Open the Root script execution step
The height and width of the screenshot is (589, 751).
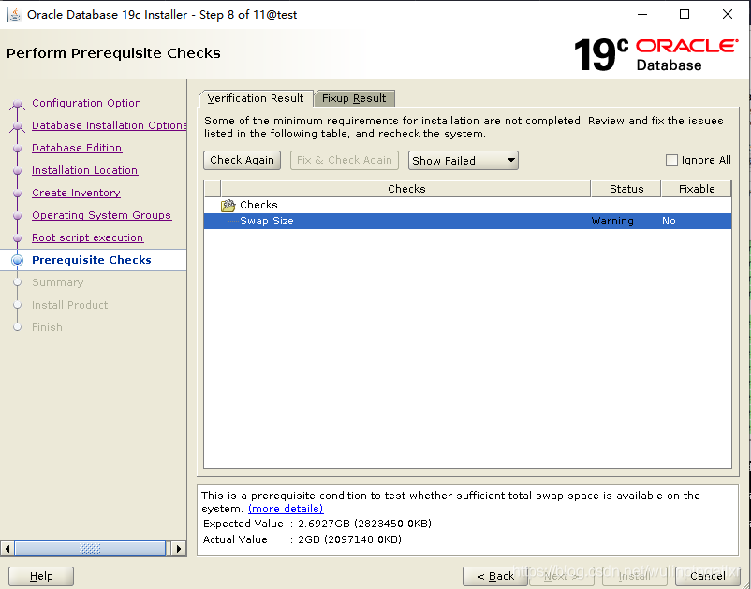[88, 237]
